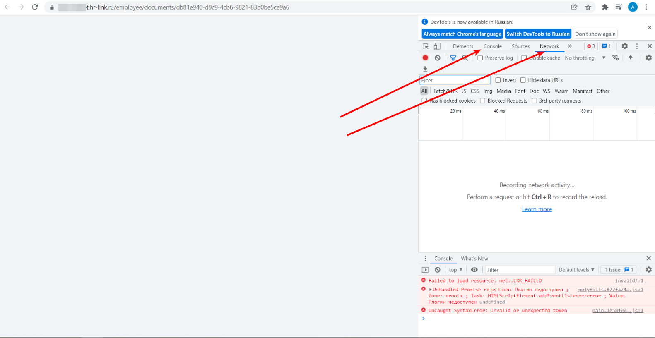Click the browser back arrow
The width and height of the screenshot is (655, 338).
coord(7,7)
